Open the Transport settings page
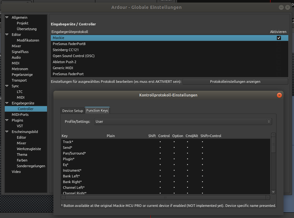 pyautogui.click(x=19, y=80)
